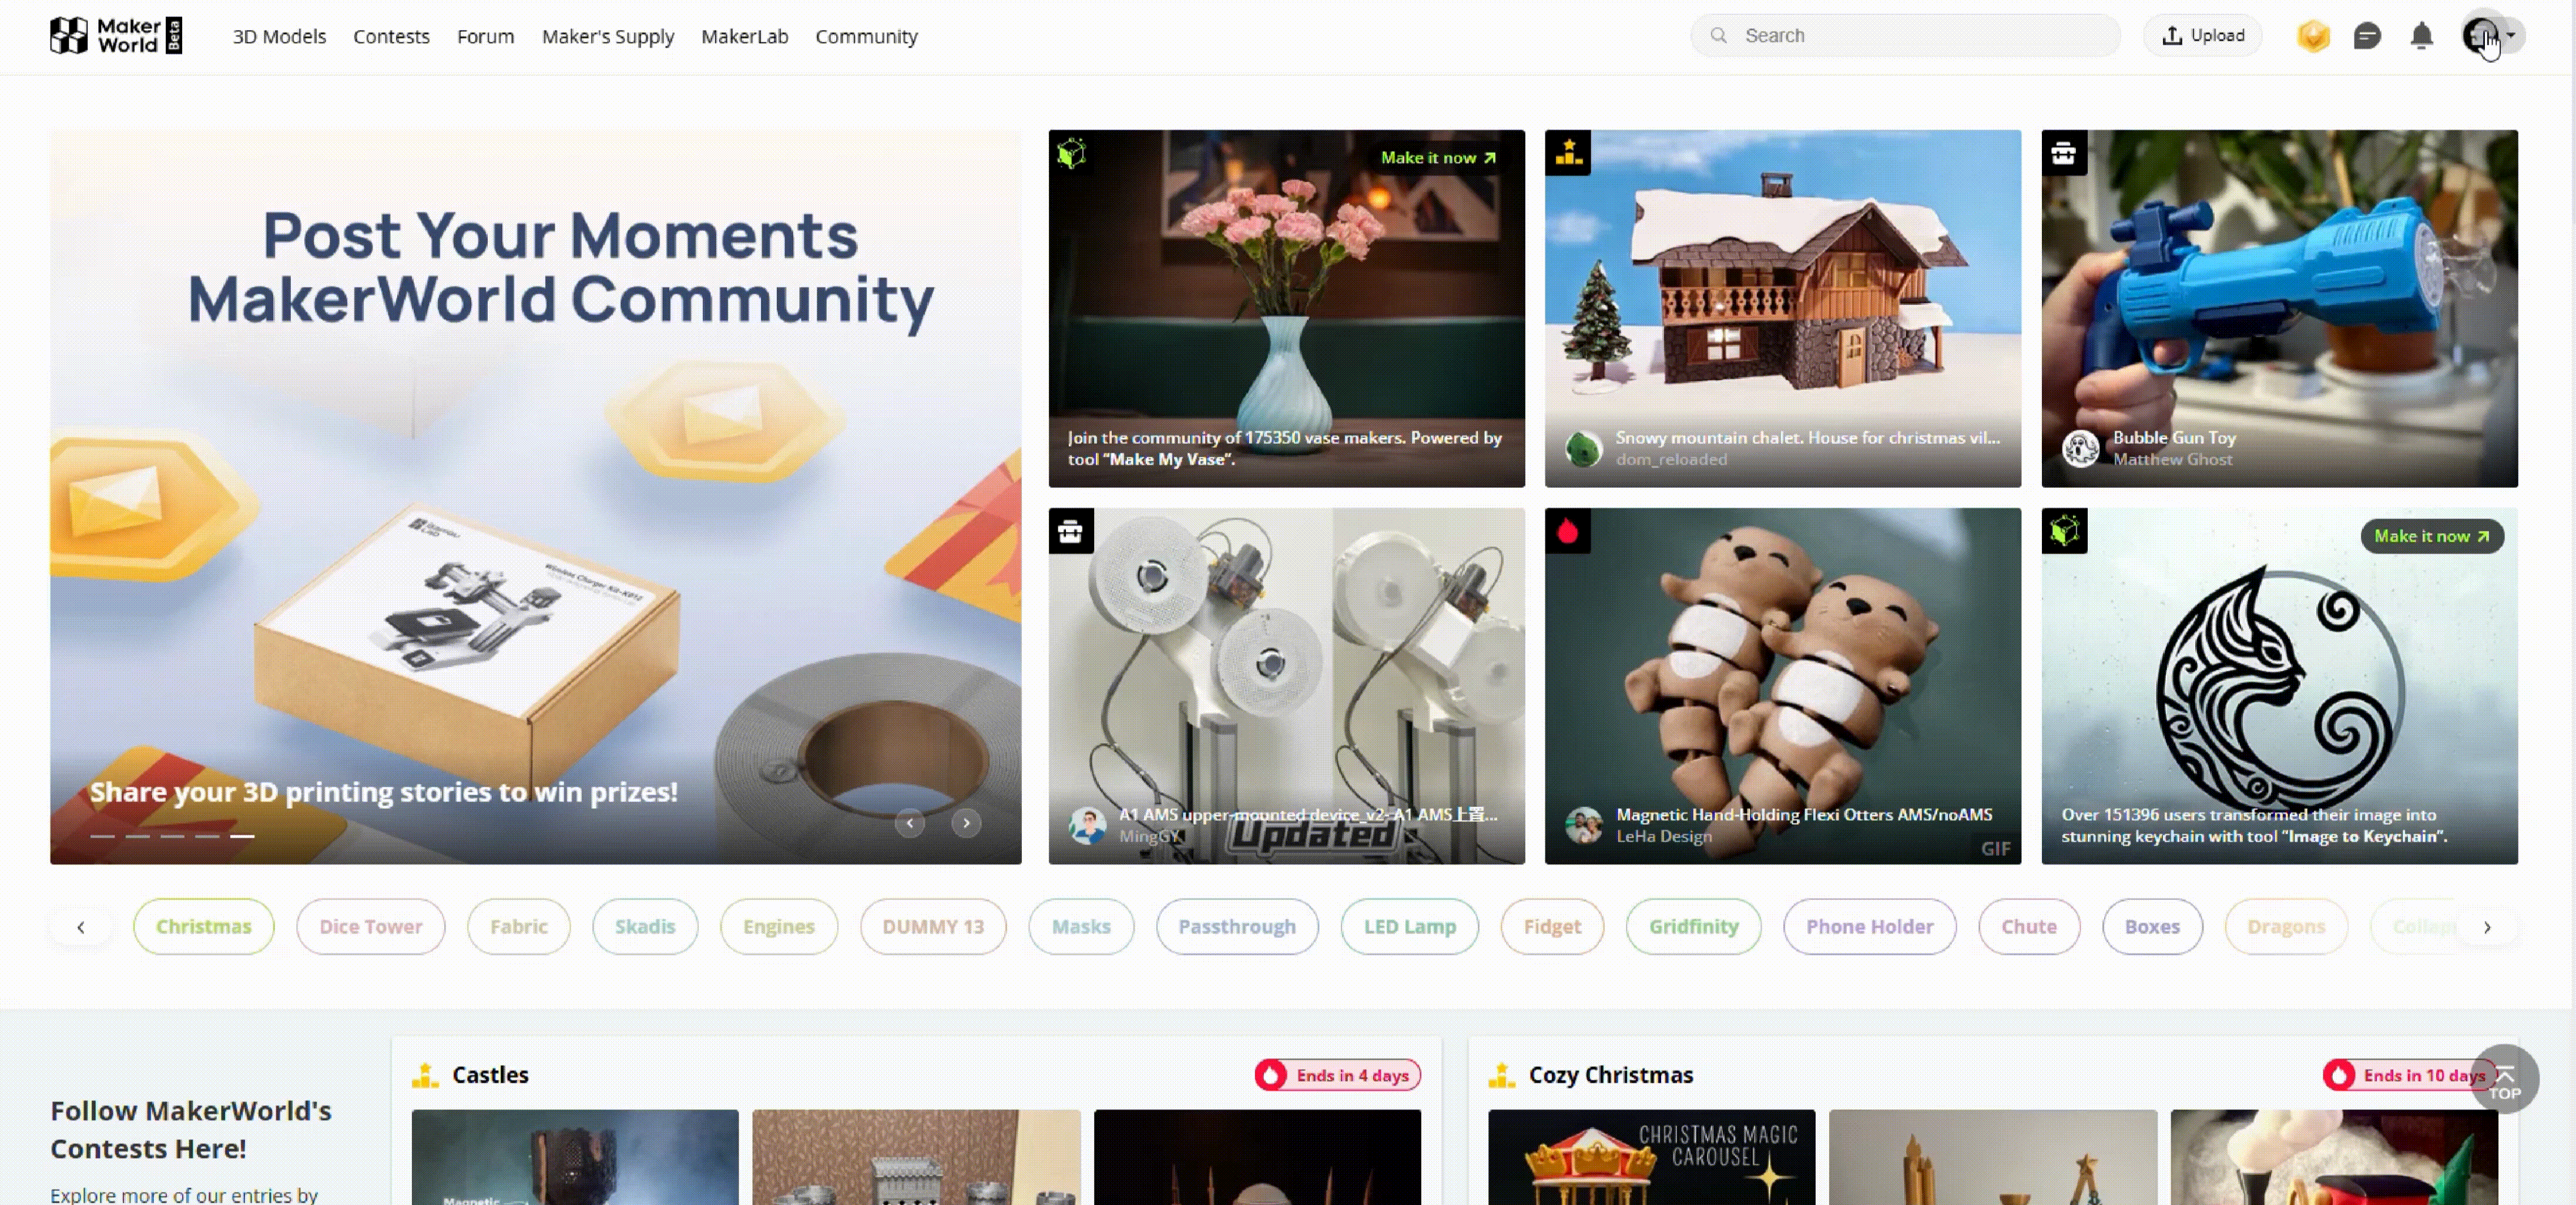Select the Dice Tower tag

(371, 927)
